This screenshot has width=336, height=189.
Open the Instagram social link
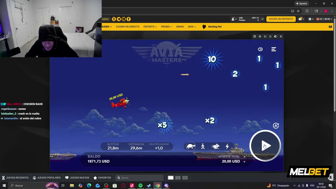click(124, 19)
